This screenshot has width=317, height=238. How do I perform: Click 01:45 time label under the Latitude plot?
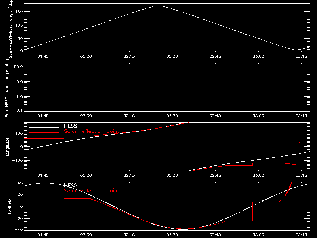(43, 235)
